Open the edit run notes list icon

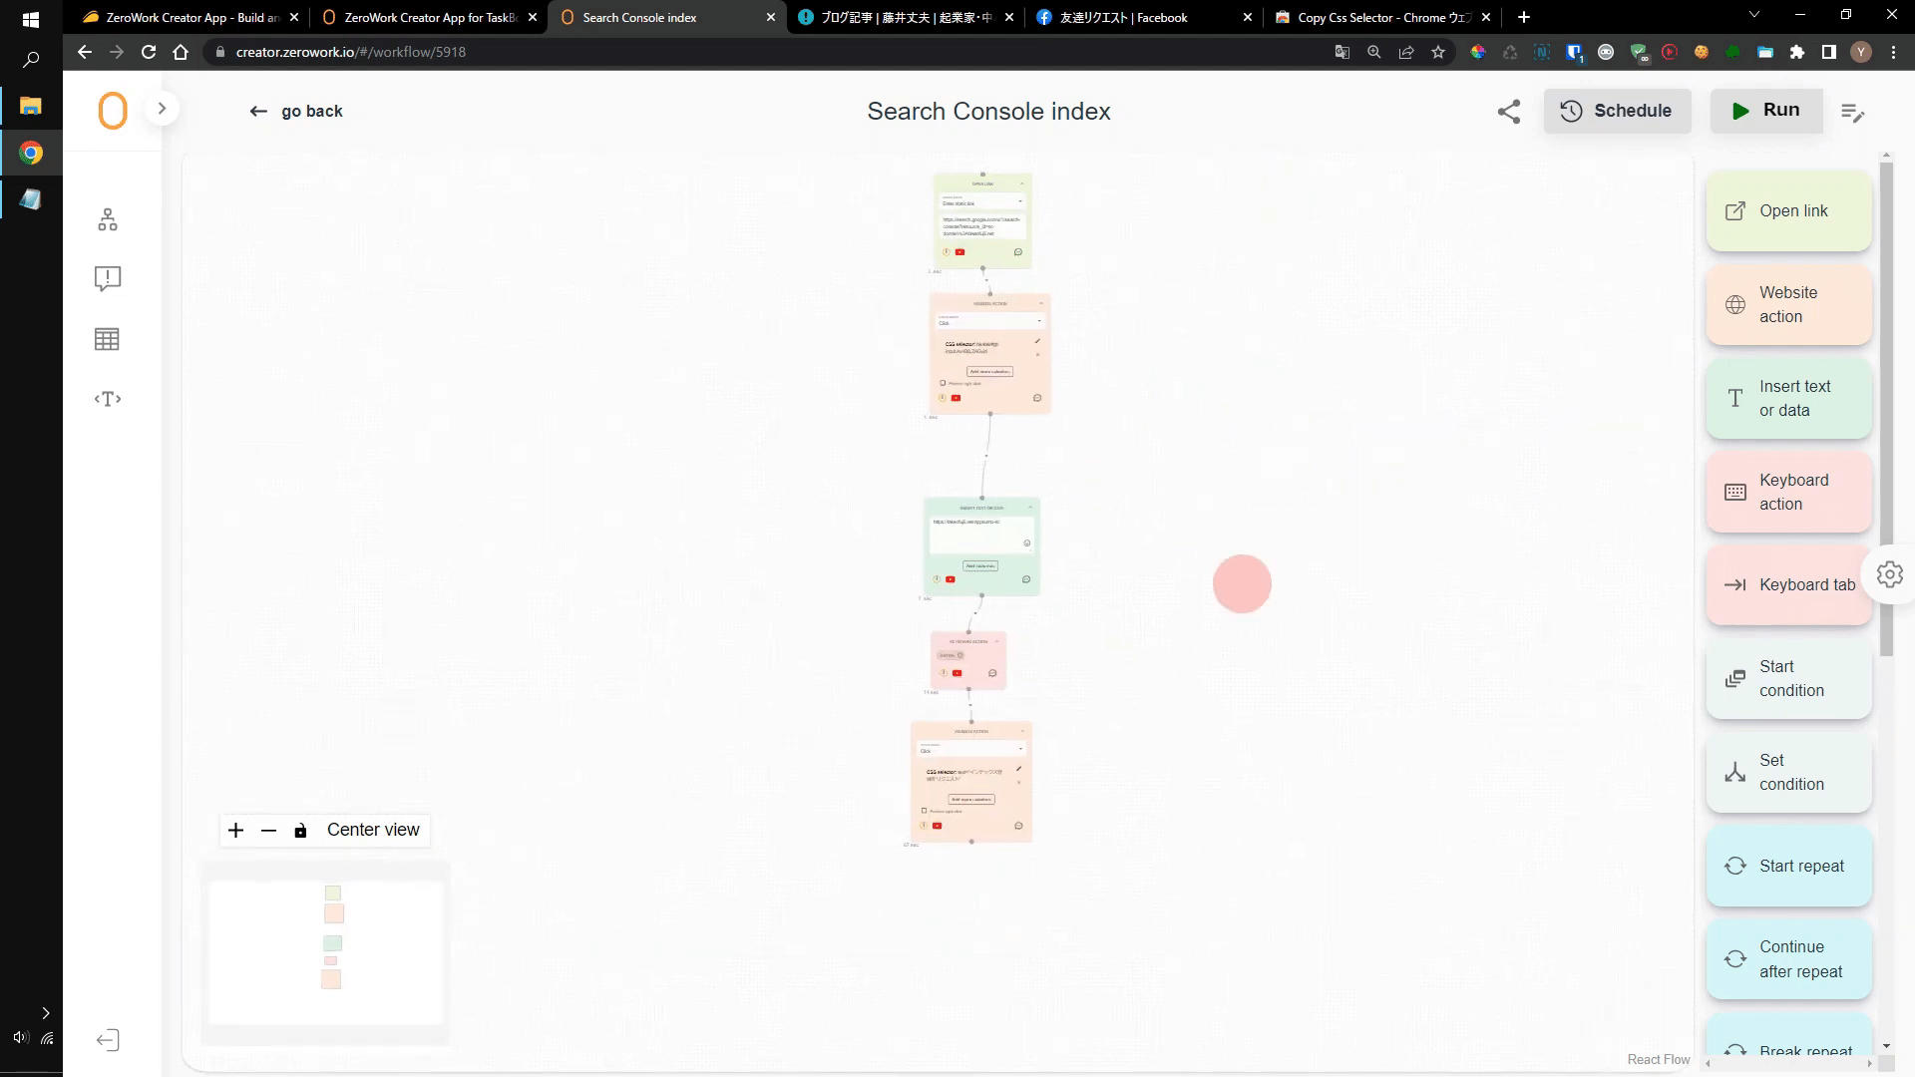pos(1852,113)
